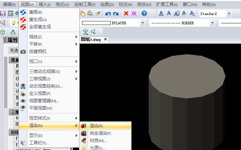The width and height of the screenshot is (241, 150).
Task: Choose 完全渲染(F) from the render submenu
Action: (105, 133)
